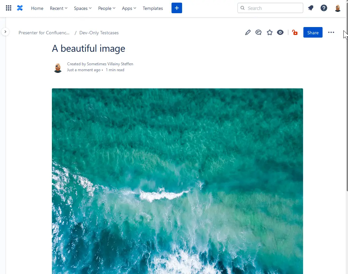Click inside the Search field

[270, 8]
